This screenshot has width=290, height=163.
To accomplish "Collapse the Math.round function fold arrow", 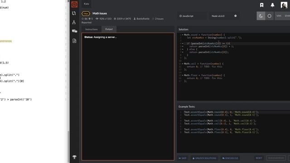I will click(183, 35).
